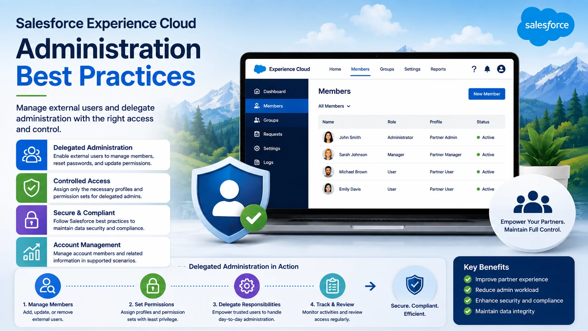Click the Groups people icon in sidebar
The height and width of the screenshot is (331, 588).
[257, 120]
